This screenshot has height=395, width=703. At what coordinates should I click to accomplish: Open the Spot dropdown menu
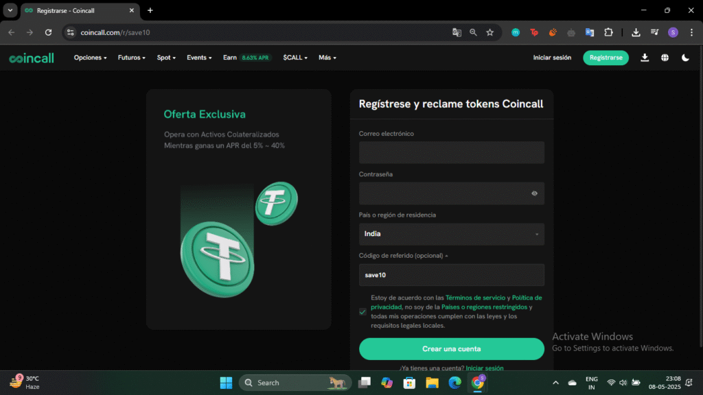(166, 58)
